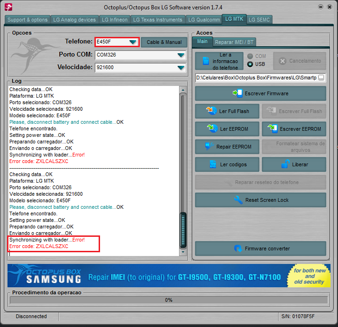The width and height of the screenshot is (338, 327).
Task: Close the Octoplus window
Action: (330, 7)
